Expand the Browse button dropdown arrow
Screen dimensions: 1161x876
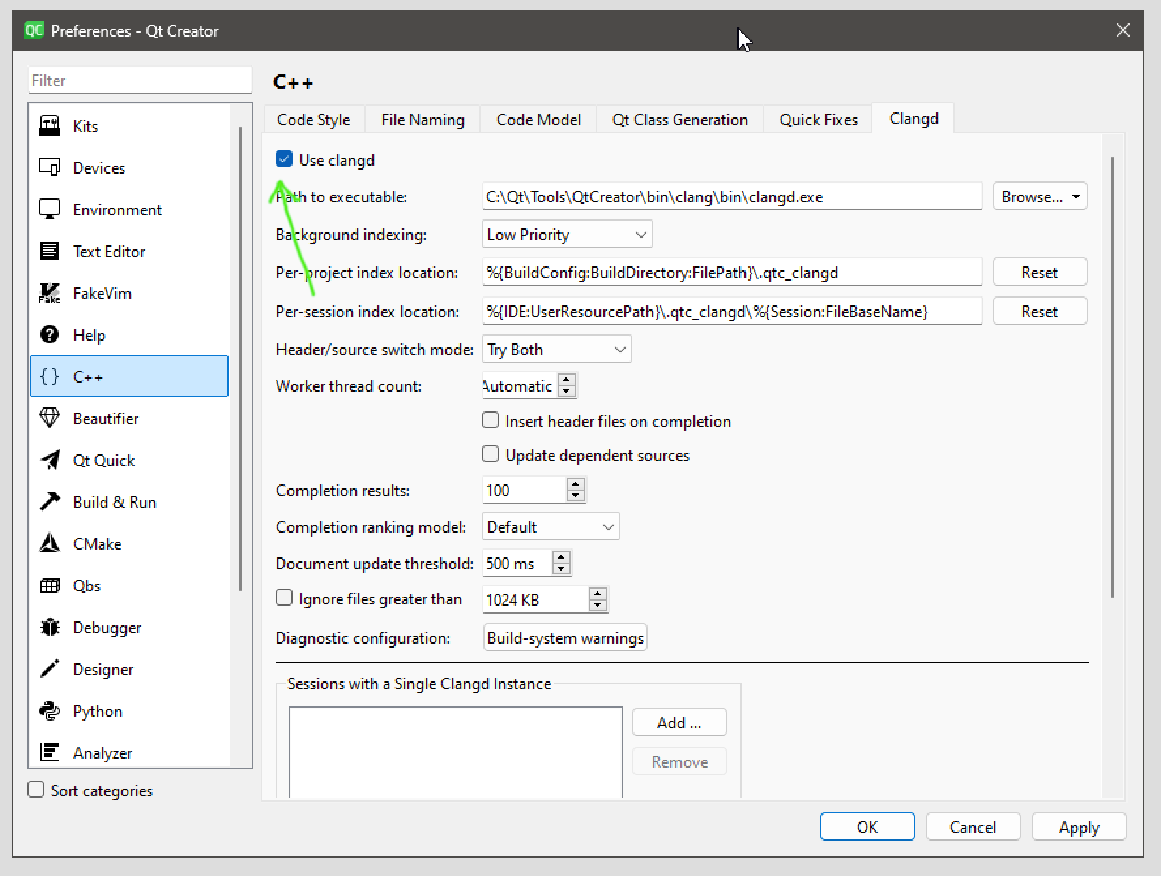[1075, 196]
